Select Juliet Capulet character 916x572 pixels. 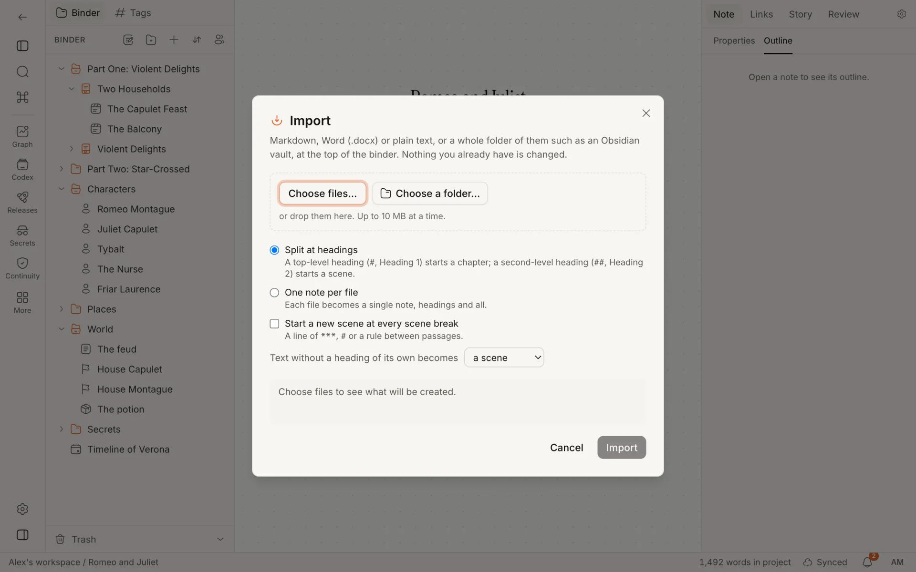[119, 229]
